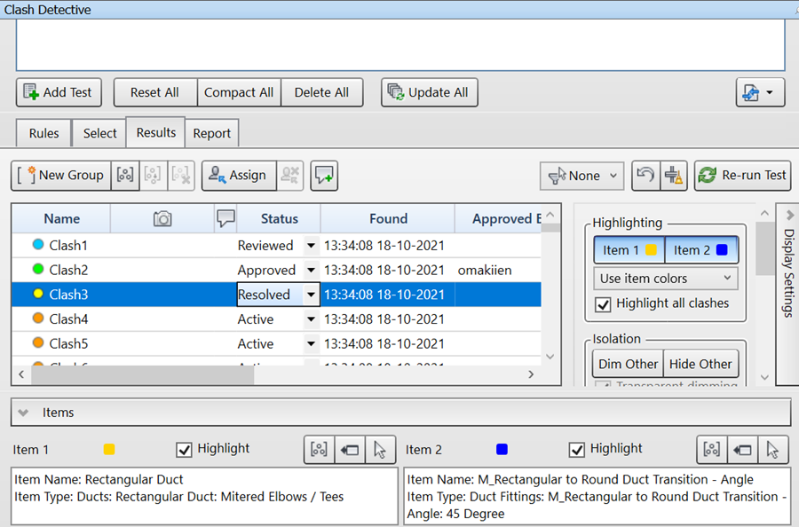Click Hide Other isolation button
799x527 pixels.
coord(700,364)
